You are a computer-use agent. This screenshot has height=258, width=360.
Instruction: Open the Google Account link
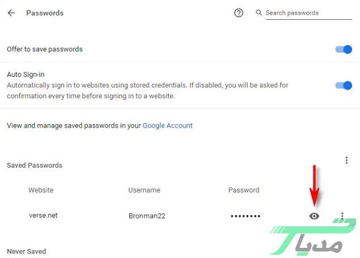click(x=168, y=125)
